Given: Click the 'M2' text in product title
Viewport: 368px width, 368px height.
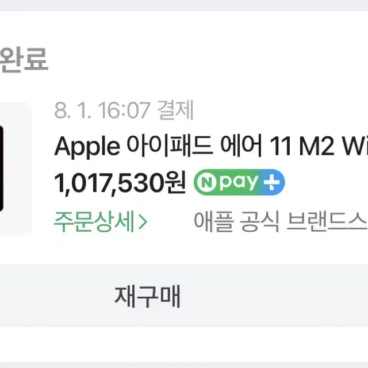Looking at the screenshot, I should pos(317,146).
